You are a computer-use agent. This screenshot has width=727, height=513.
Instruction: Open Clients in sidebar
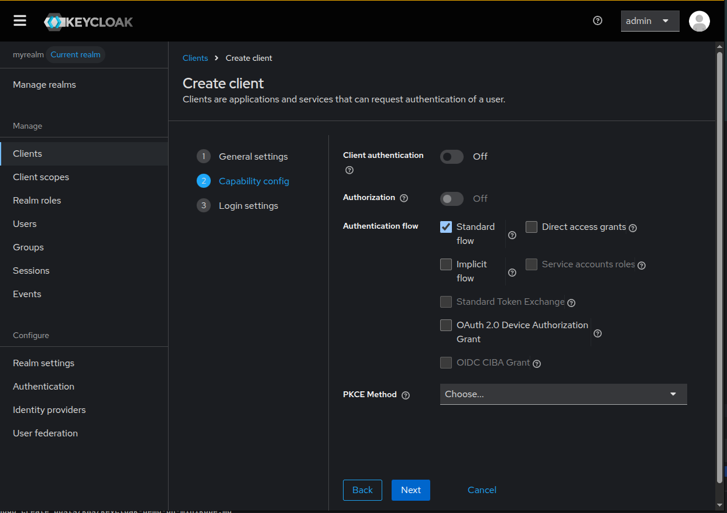(84, 154)
